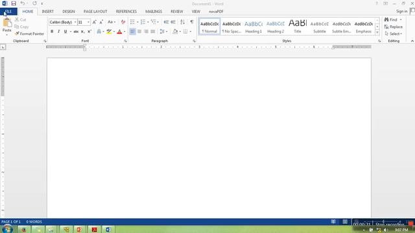Copy the selection
The height and width of the screenshot is (233, 415).
[21, 27]
